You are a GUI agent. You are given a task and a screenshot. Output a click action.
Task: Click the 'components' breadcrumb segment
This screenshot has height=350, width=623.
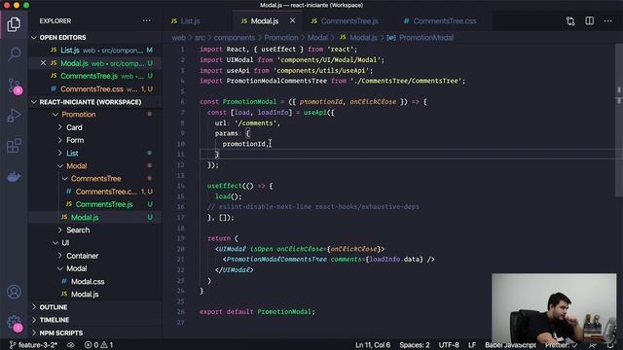click(x=235, y=38)
